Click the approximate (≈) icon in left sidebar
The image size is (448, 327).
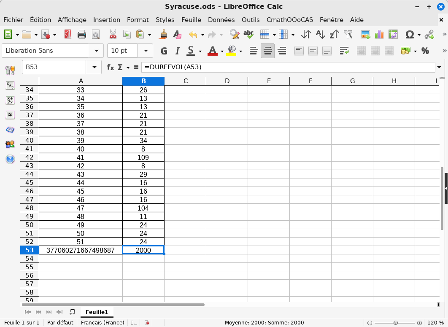(10, 115)
